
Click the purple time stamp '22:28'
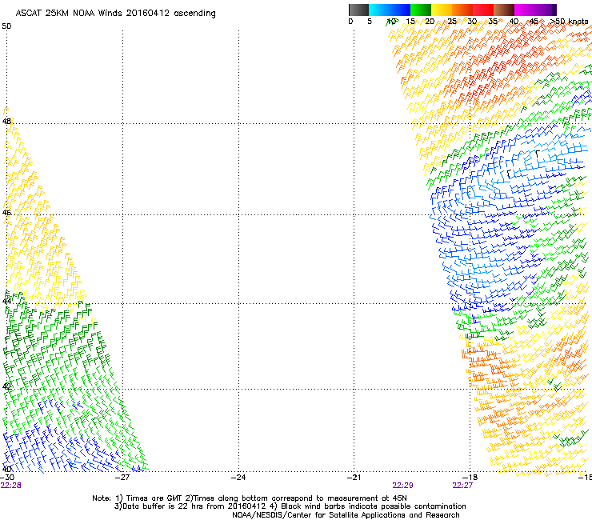click(x=11, y=486)
